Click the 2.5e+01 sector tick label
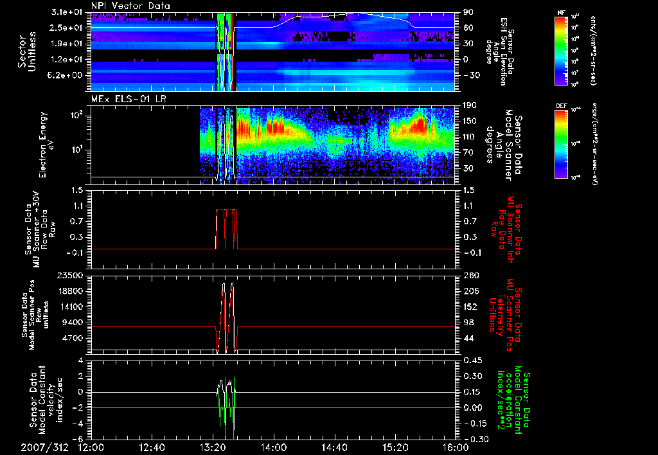Screen dimensions: 658x455 coord(67,28)
